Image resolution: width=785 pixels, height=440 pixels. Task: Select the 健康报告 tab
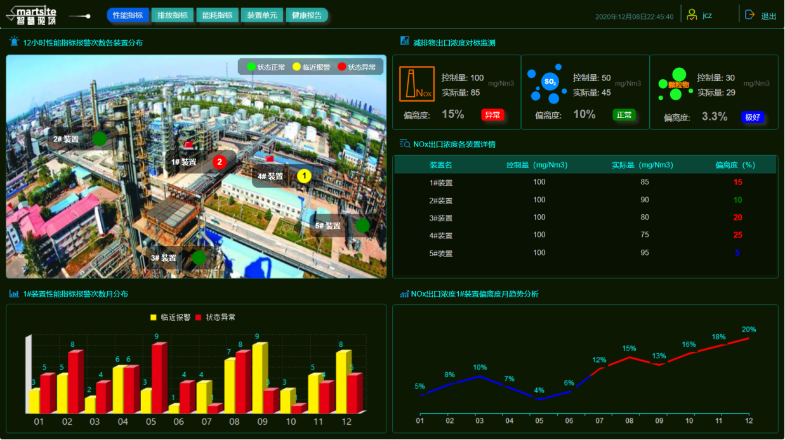307,15
